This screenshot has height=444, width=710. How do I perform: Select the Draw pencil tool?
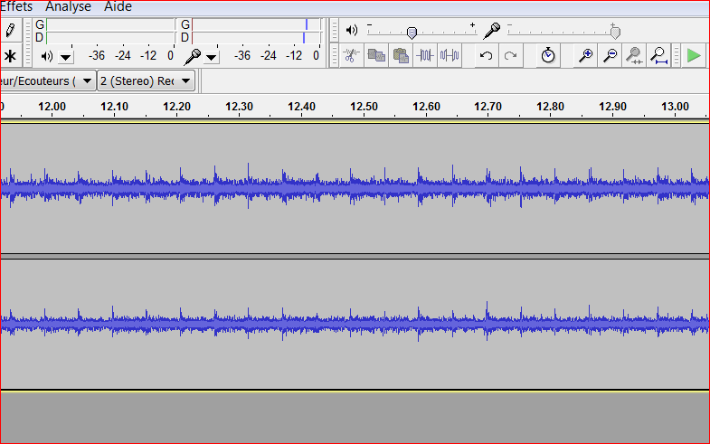[x=10, y=30]
